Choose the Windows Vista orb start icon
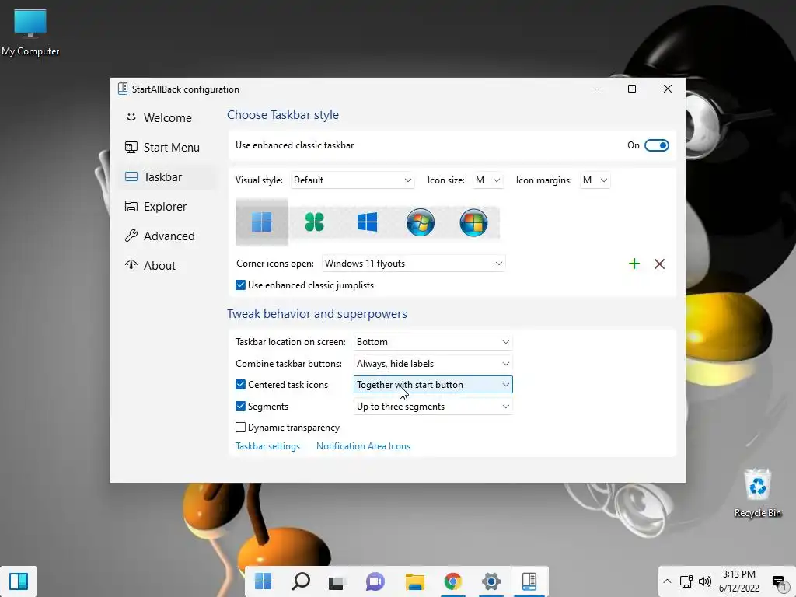796x597 pixels. point(473,222)
